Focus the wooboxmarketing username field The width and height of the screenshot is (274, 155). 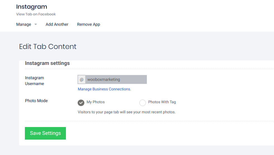116,79
